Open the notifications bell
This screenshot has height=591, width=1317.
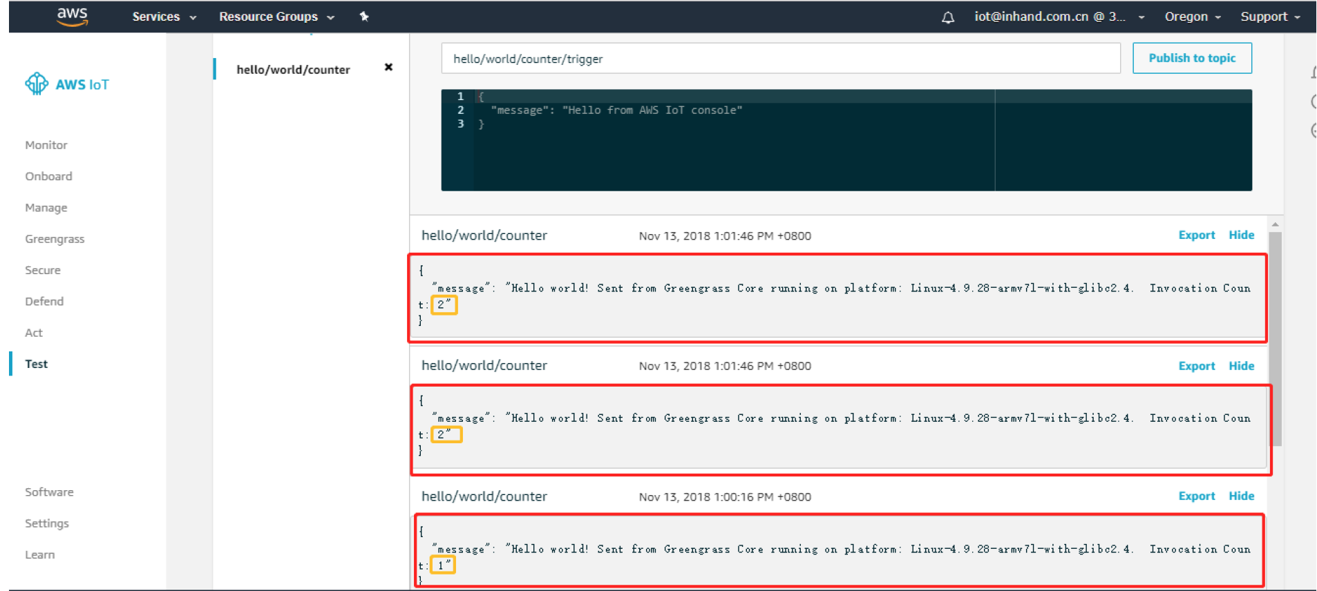tap(948, 17)
